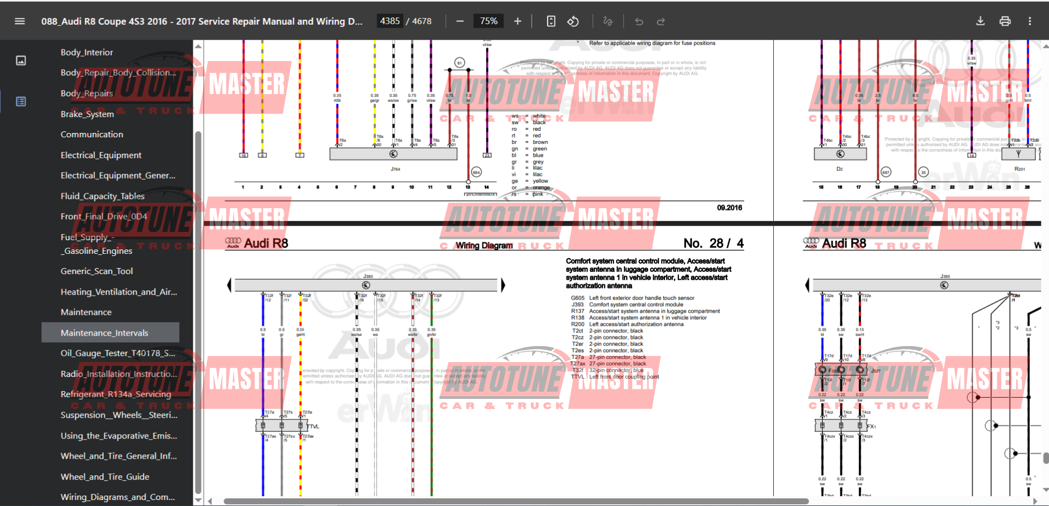This screenshot has height=506, width=1049.
Task: Toggle the sidebar menu hamburger icon
Action: pos(20,21)
